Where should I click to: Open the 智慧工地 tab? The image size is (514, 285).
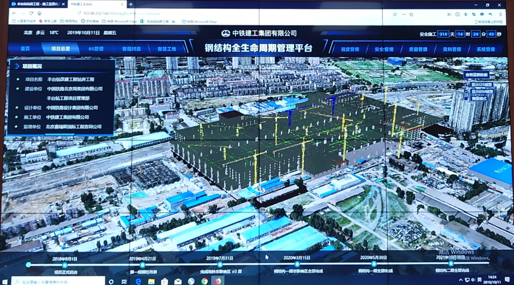167,49
